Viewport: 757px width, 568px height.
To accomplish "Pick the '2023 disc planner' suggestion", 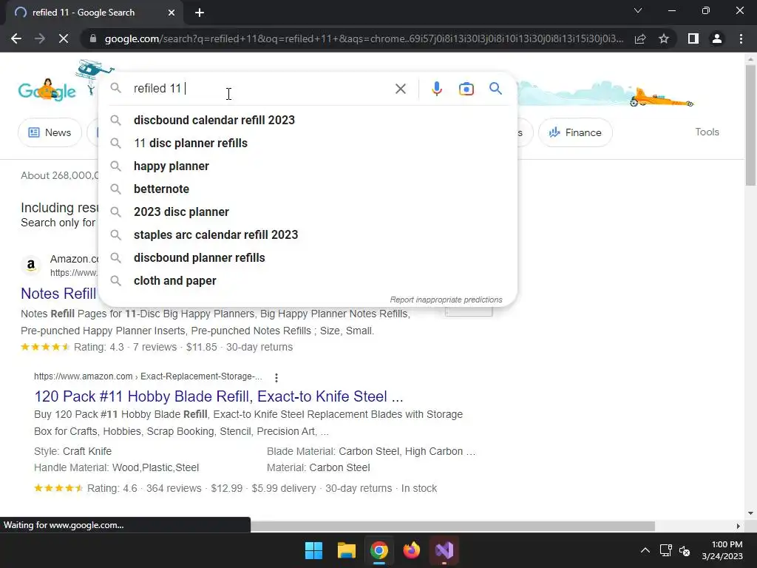I will (308, 212).
